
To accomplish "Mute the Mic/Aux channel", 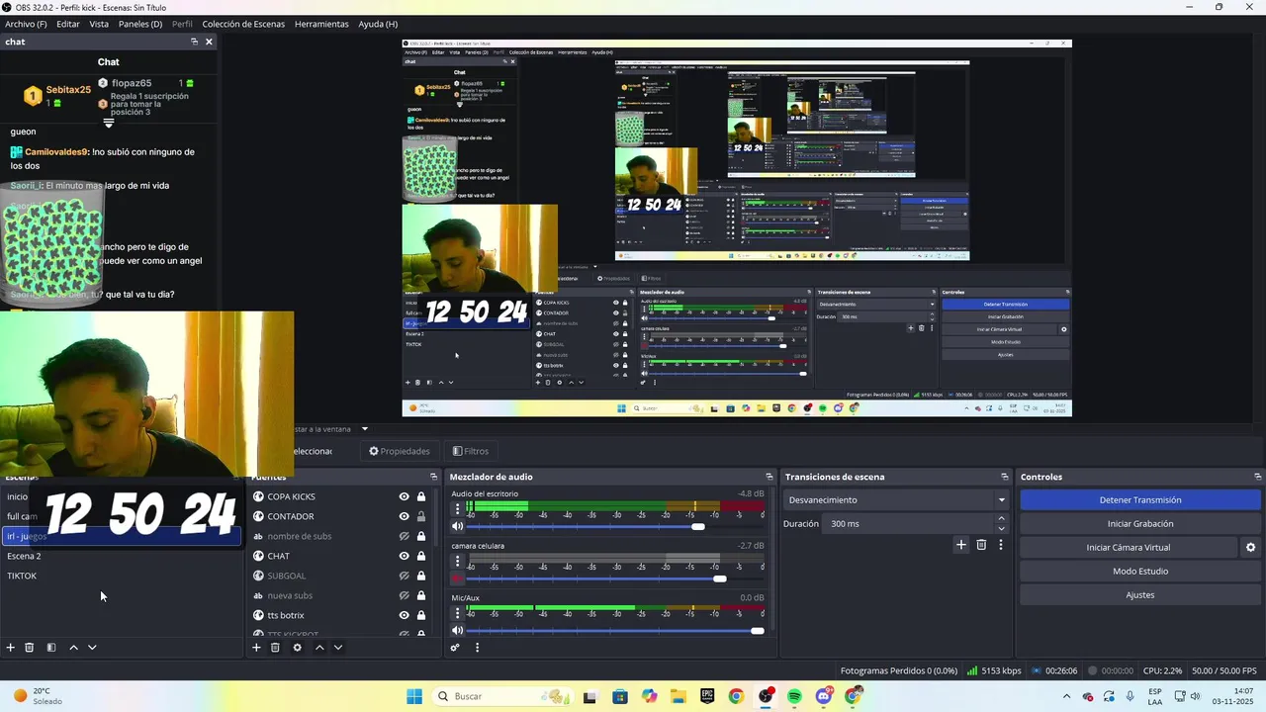I will tap(457, 631).
